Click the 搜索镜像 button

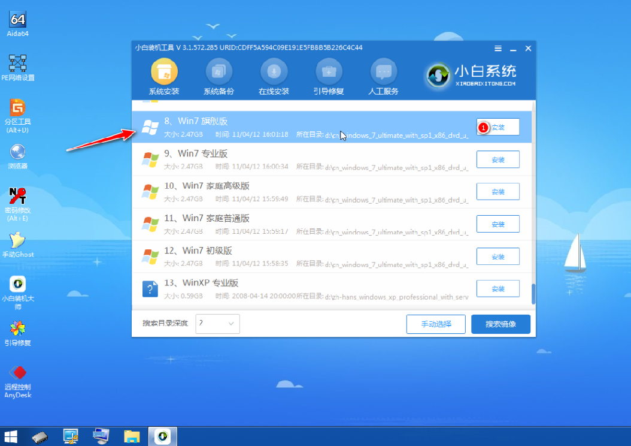click(500, 324)
